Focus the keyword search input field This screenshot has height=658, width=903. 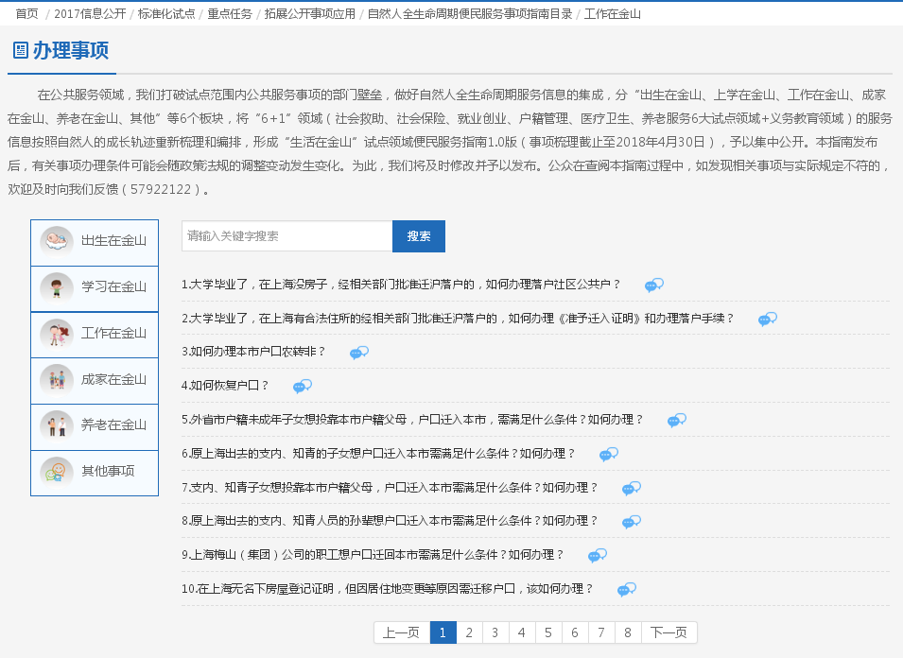pyautogui.click(x=287, y=236)
